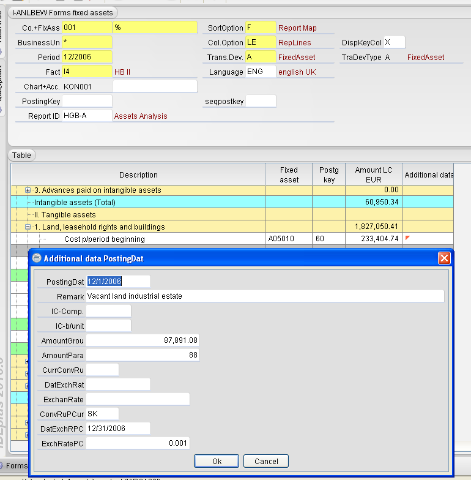The height and width of the screenshot is (480, 471).
Task: Select the Table section tab
Action: 21,156
